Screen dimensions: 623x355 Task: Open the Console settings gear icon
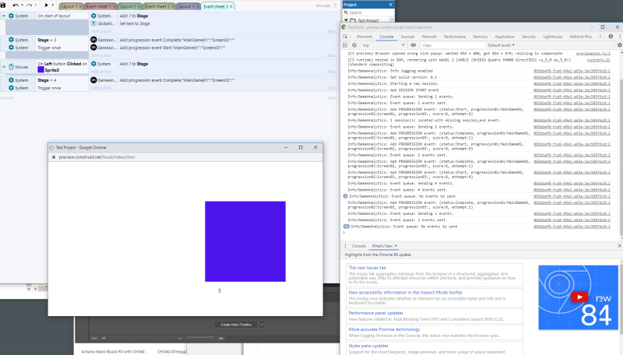[619, 45]
